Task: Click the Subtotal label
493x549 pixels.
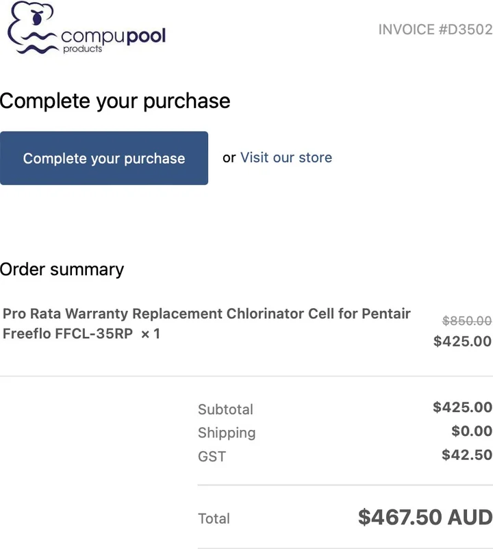Action: [x=225, y=409]
